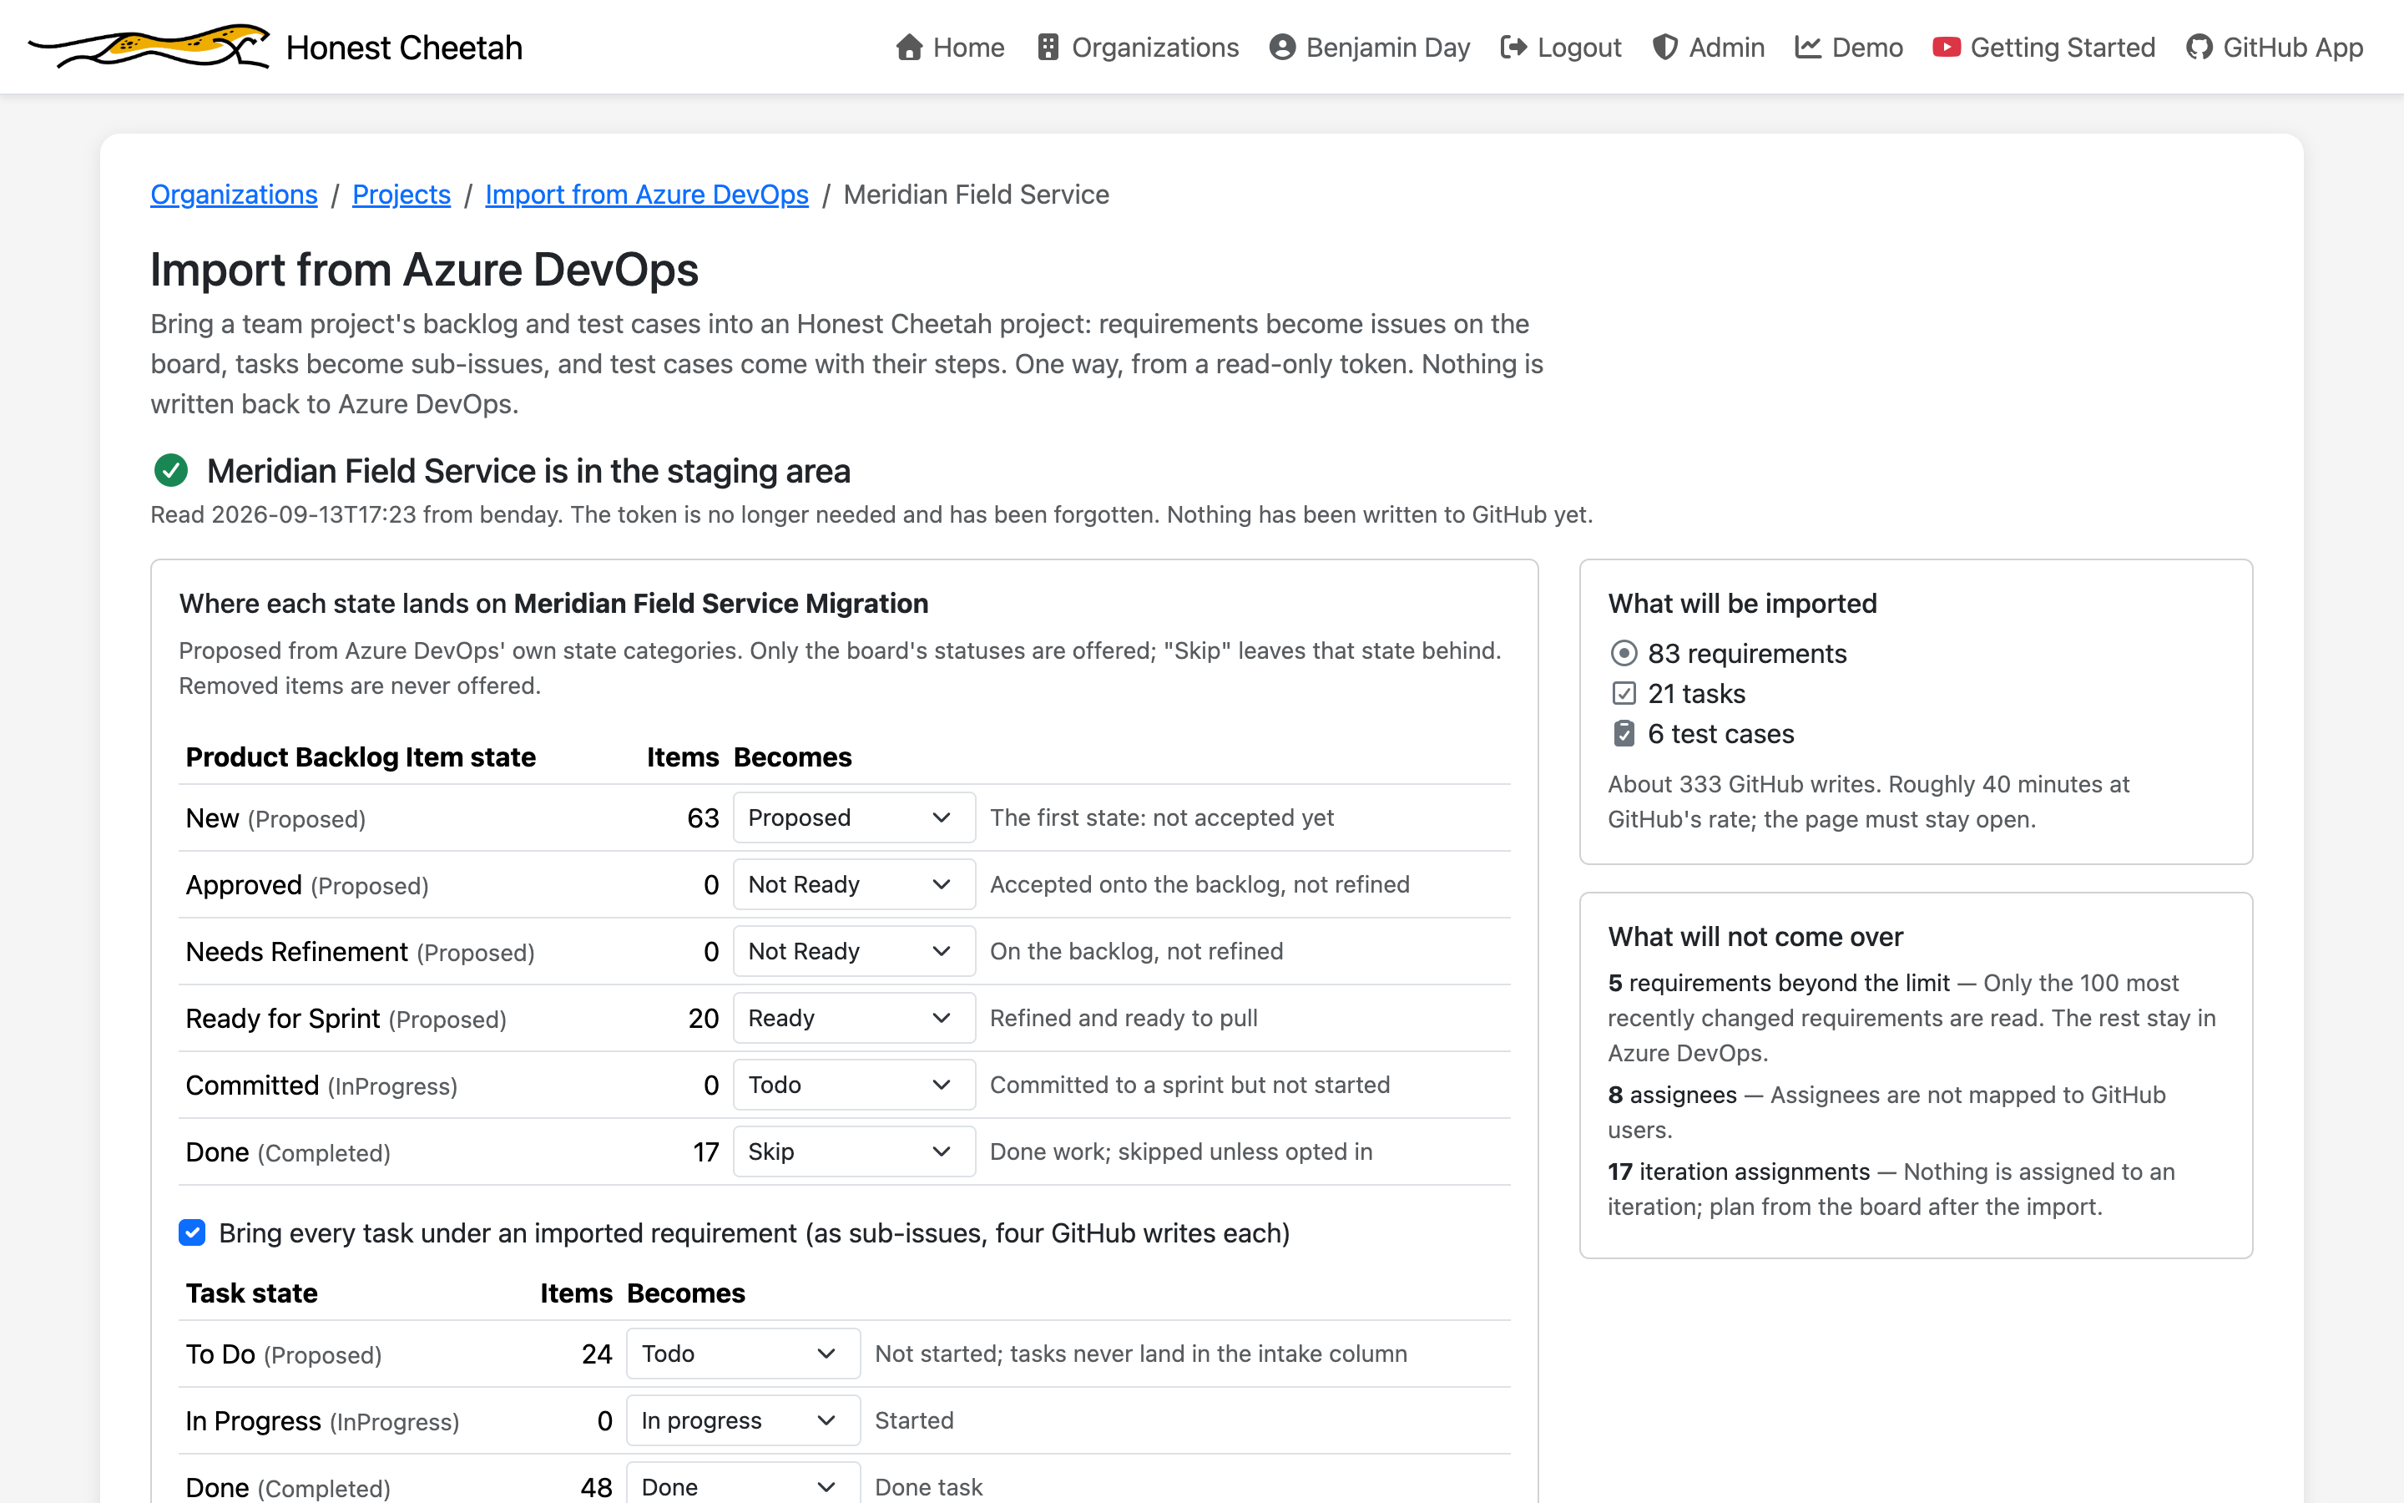Click the Demo chart icon
Screen dimensions: 2404x1503
(1808, 48)
